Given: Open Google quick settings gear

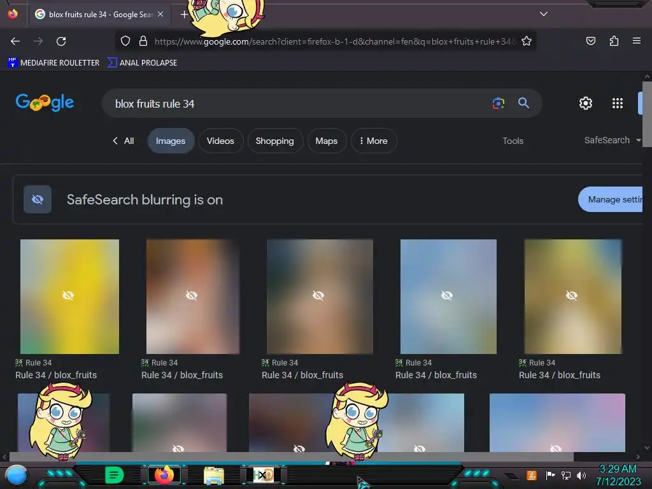Looking at the screenshot, I should pos(586,103).
